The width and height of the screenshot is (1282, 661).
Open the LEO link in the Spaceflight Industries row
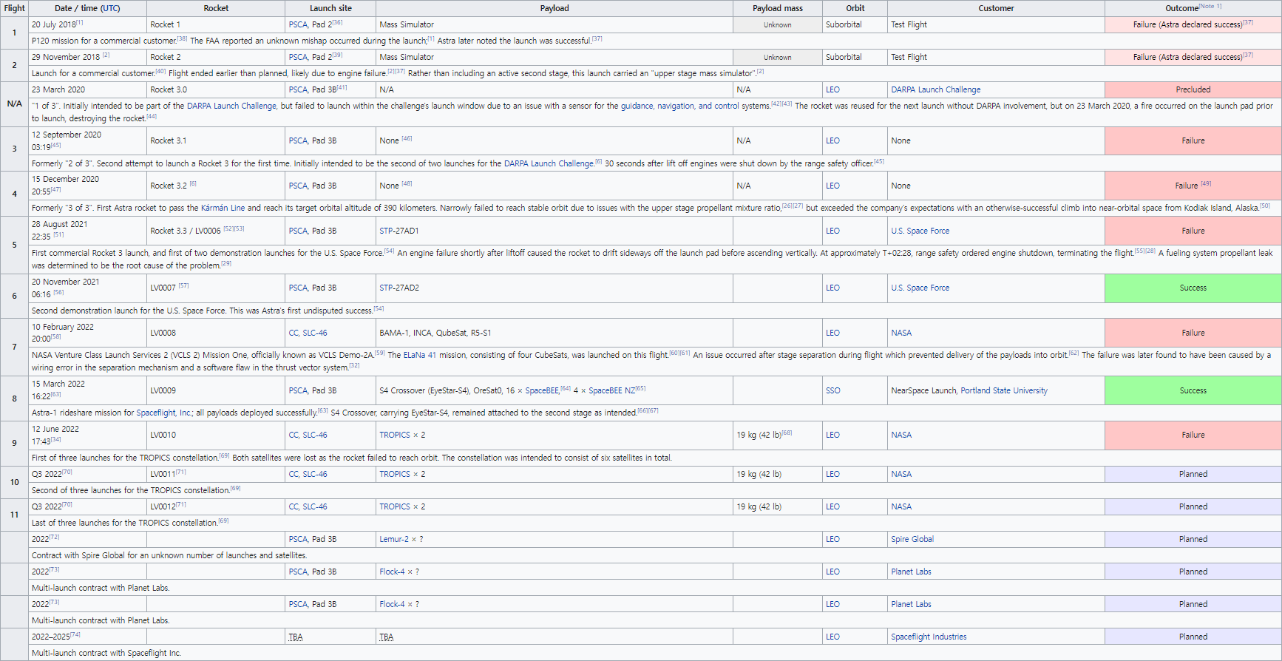[832, 637]
